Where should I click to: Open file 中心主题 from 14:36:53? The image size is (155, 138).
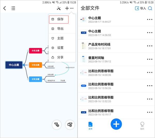click(x=116, y=33)
